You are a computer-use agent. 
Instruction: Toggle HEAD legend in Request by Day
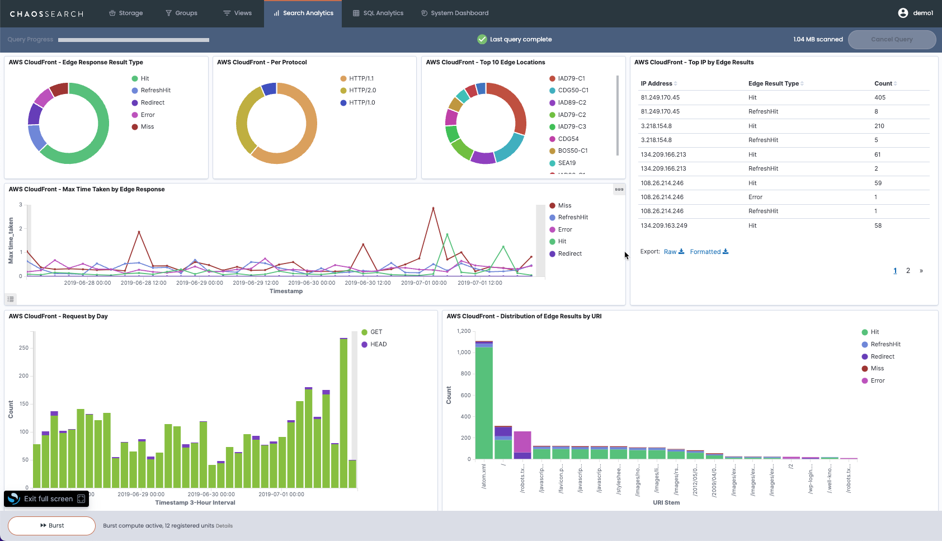(374, 344)
